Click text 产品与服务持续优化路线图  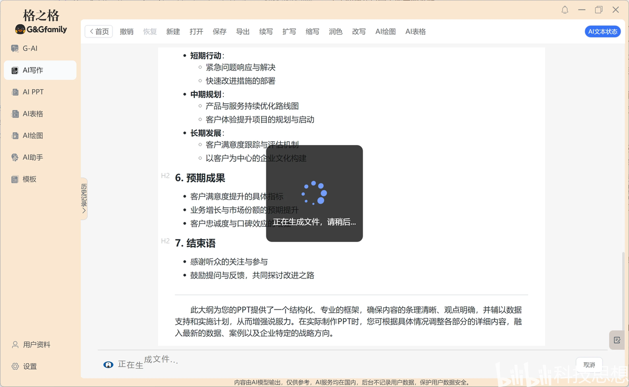pos(252,106)
